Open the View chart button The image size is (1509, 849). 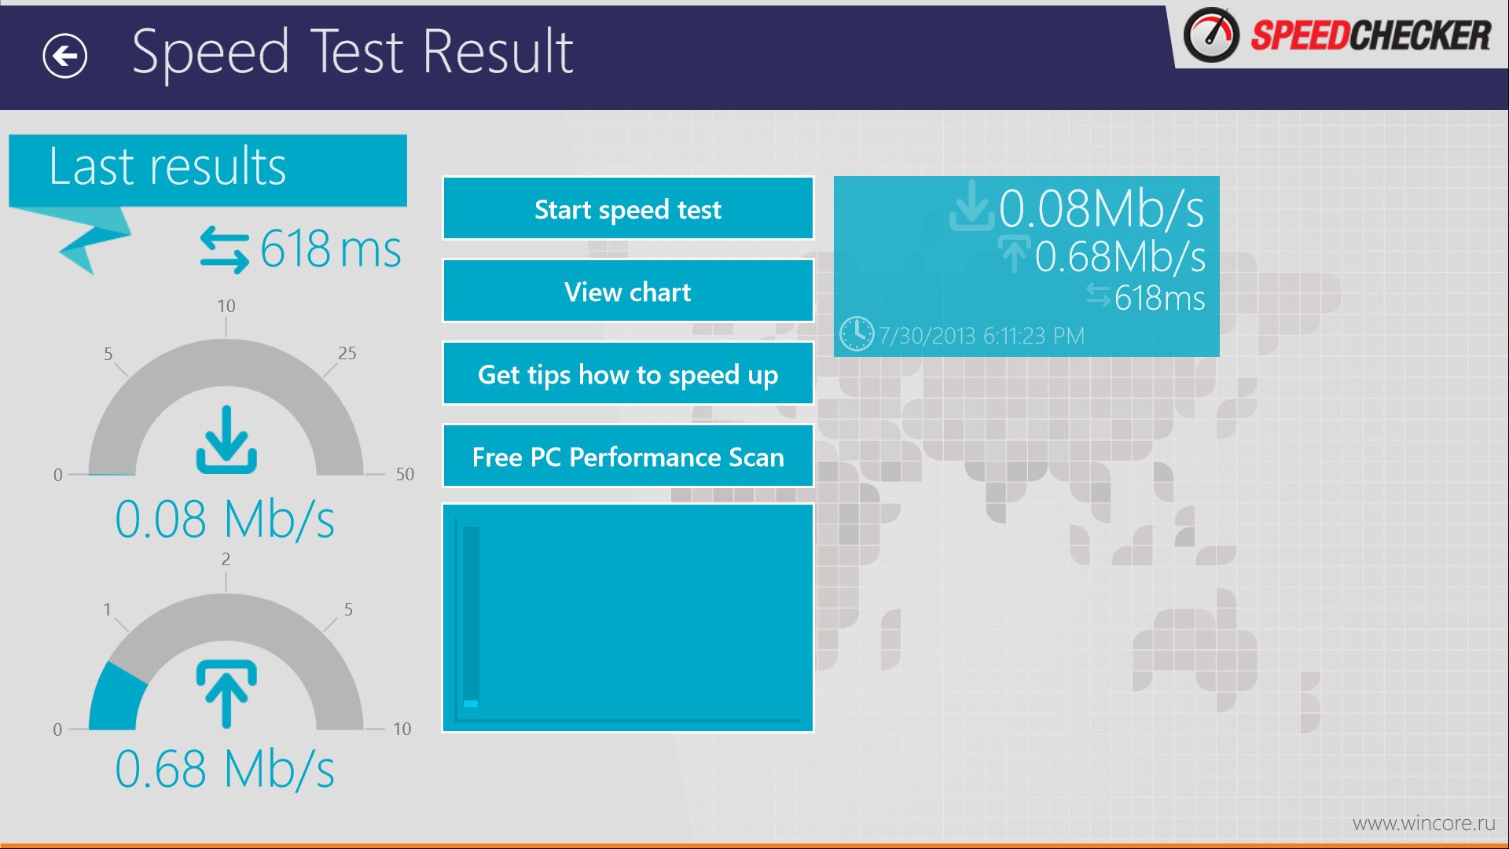[x=628, y=291]
